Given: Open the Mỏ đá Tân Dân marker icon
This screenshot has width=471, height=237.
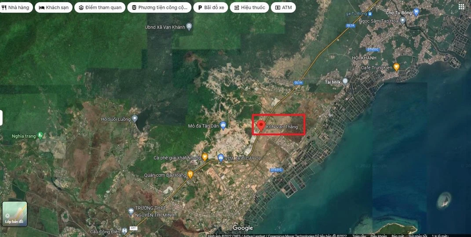Looking at the screenshot, I should (x=223, y=125).
